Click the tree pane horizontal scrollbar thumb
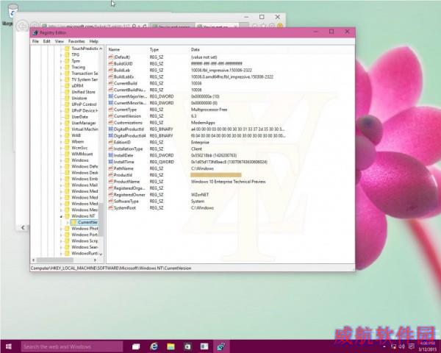The image size is (441, 353). point(55,260)
